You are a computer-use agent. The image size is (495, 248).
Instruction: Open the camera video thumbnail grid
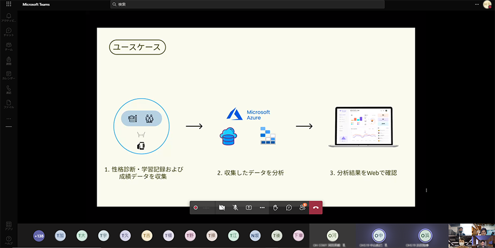click(472, 236)
